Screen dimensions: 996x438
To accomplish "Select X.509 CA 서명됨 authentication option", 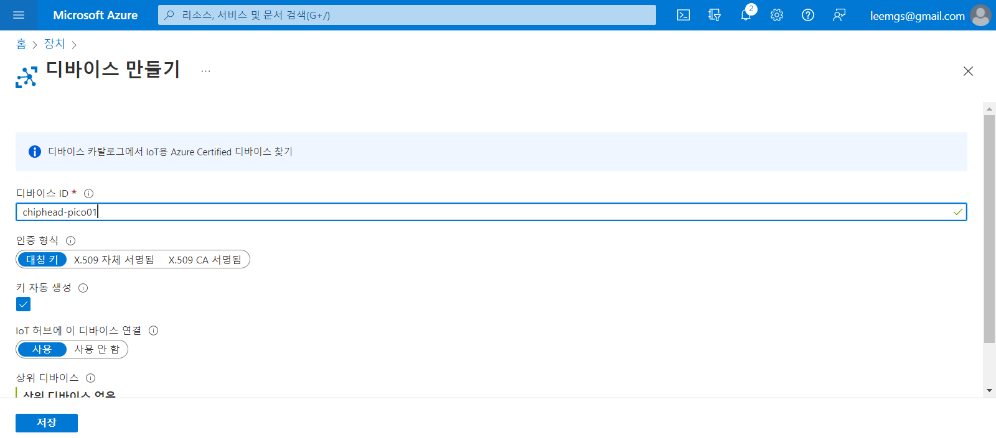I will tap(205, 260).
